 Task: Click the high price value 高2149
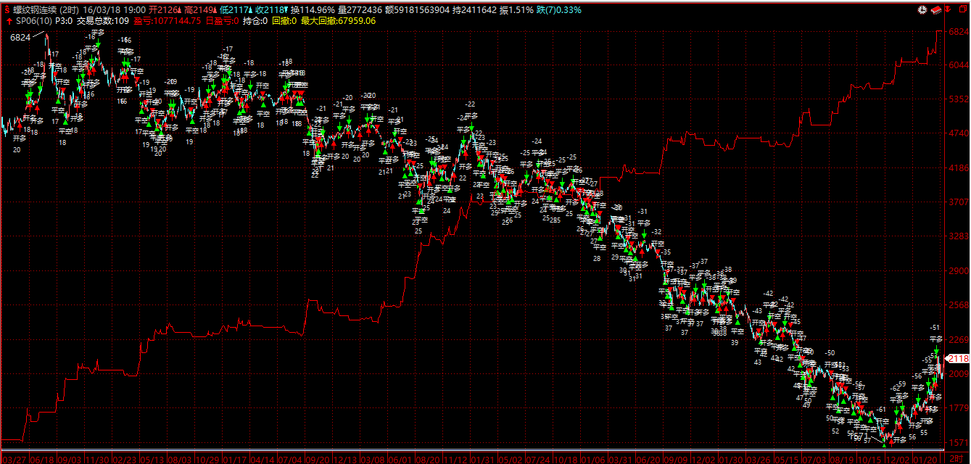point(197,10)
